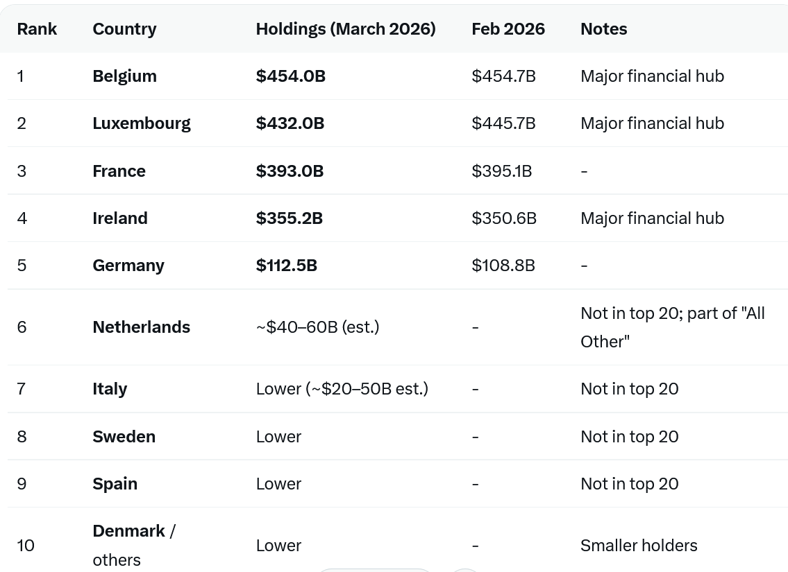Select Luxembourg's $432.0B holdings value

(x=290, y=123)
